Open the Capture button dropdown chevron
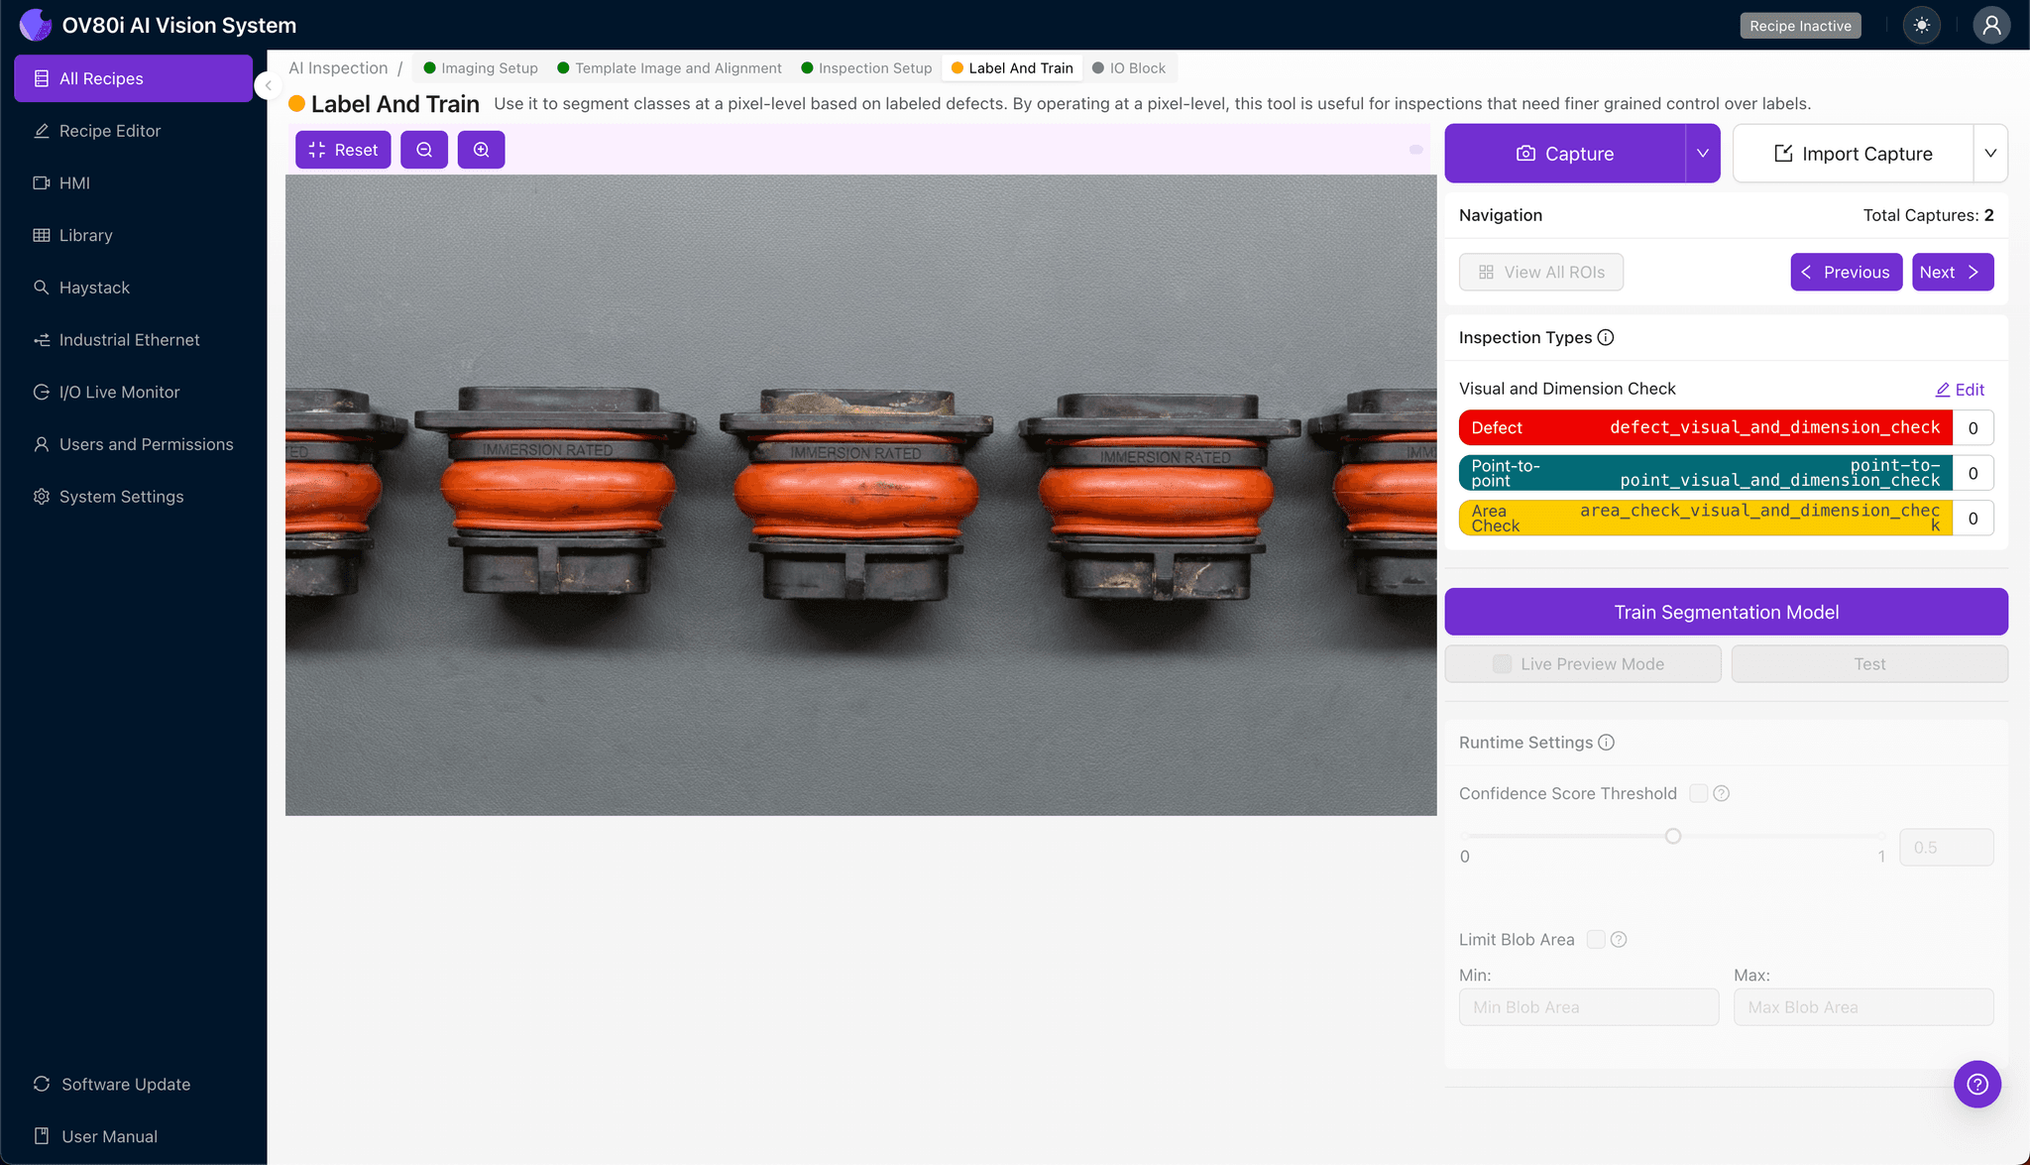Image resolution: width=2030 pixels, height=1165 pixels. (1702, 153)
